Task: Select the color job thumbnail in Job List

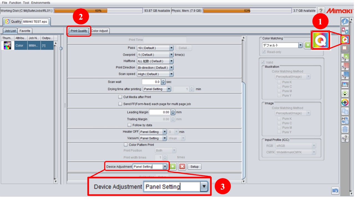Action: 7,45
